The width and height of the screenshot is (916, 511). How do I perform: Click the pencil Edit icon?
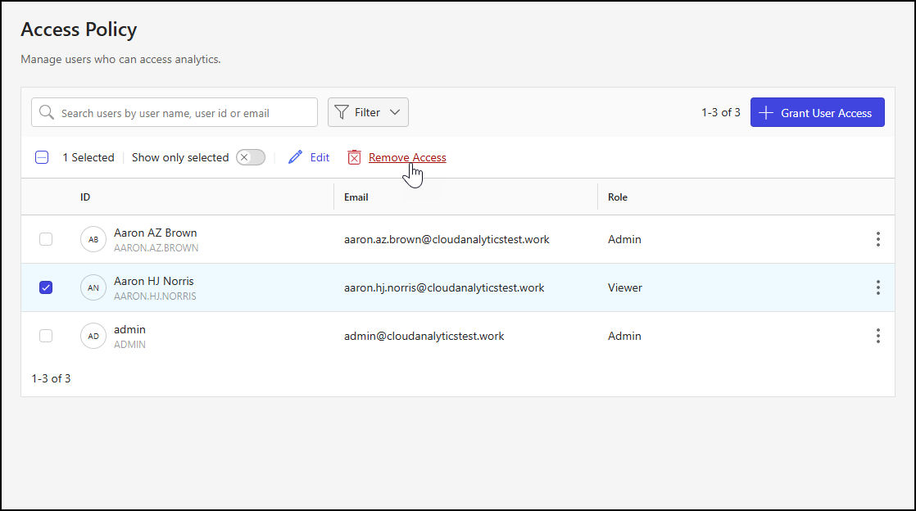pyautogui.click(x=296, y=157)
